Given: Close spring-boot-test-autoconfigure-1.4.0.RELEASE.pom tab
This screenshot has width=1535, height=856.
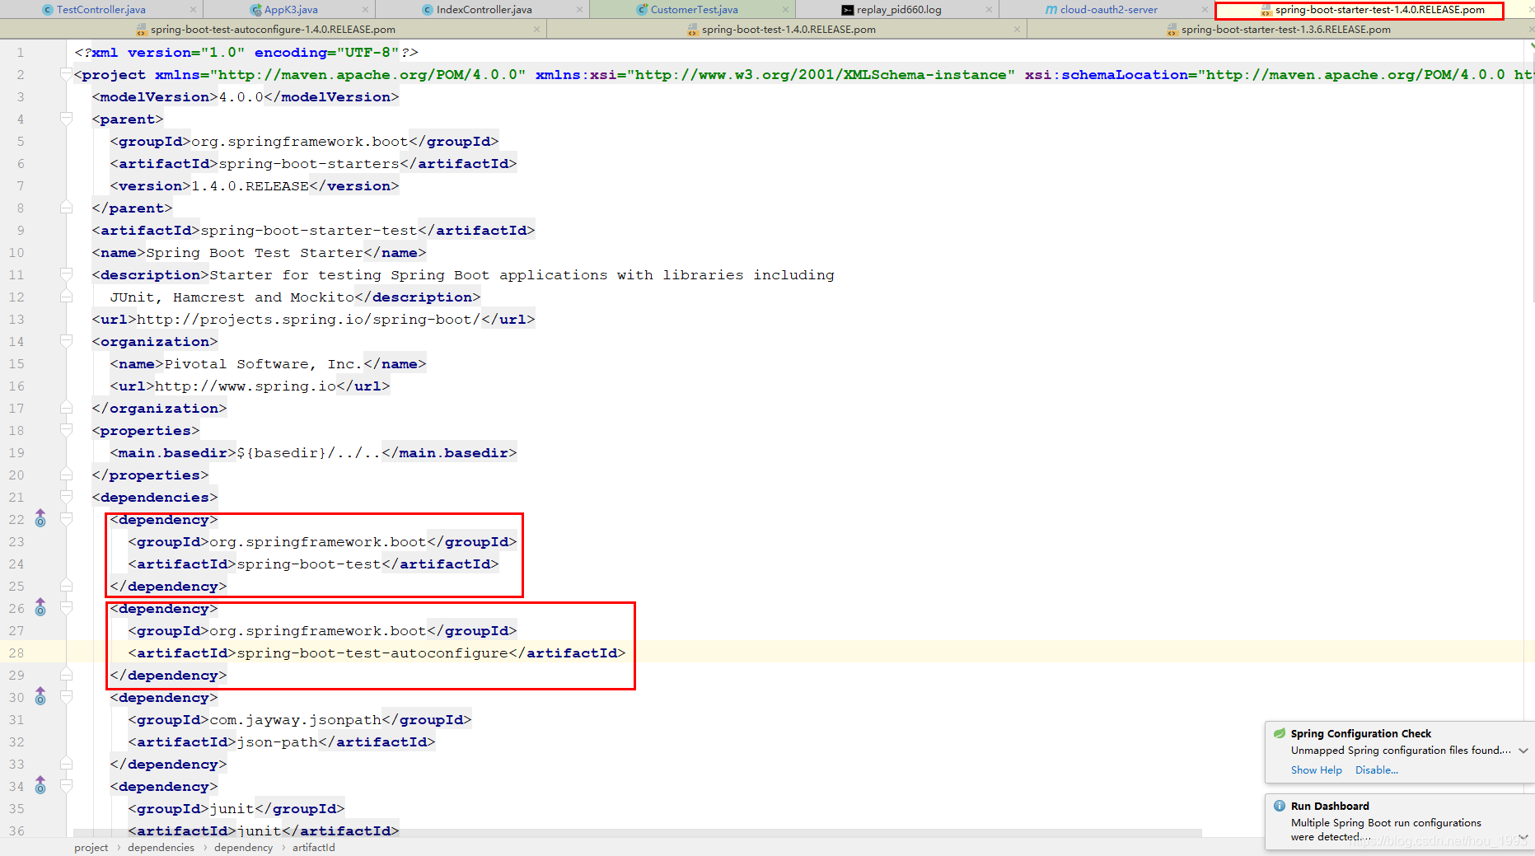Looking at the screenshot, I should pos(537,29).
